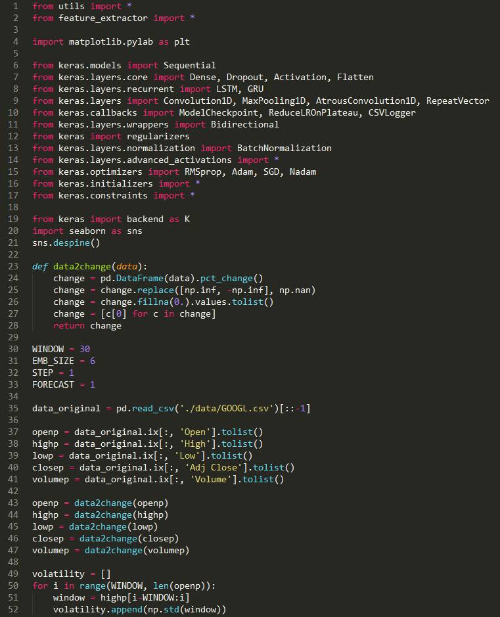Screen dimensions: 500x617
Task: Click the 'Open' string on line 37
Action: point(195,432)
